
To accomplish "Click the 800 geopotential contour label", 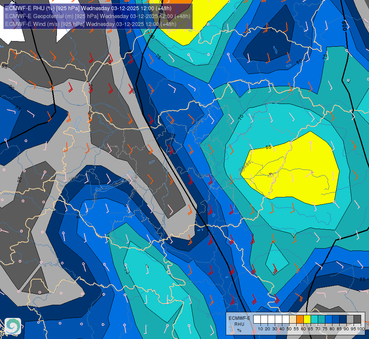I will [x=345, y=26].
